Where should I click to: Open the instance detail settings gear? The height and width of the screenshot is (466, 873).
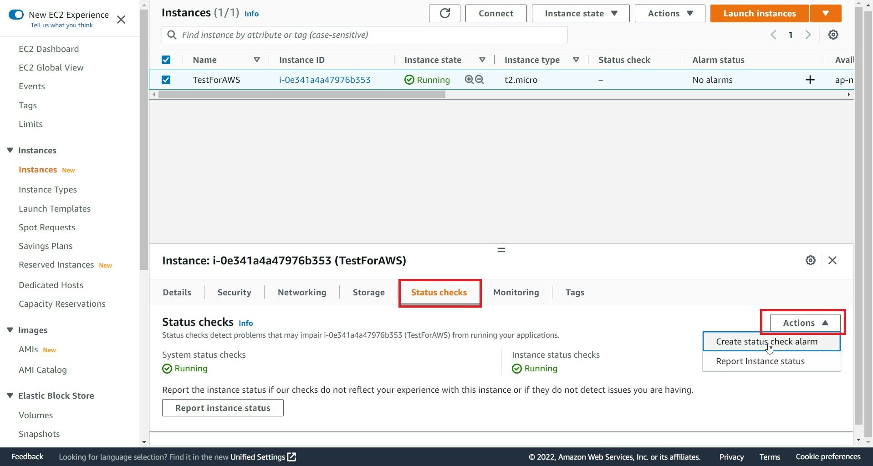click(x=811, y=260)
